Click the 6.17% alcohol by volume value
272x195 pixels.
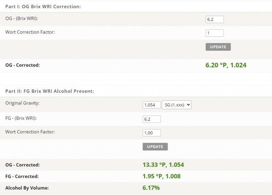click(151, 188)
